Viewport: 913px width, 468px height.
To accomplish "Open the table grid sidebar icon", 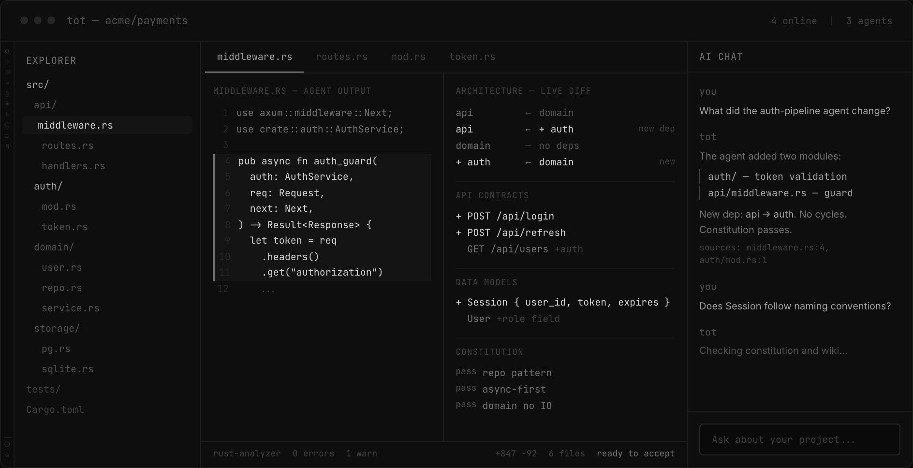I will (7, 72).
